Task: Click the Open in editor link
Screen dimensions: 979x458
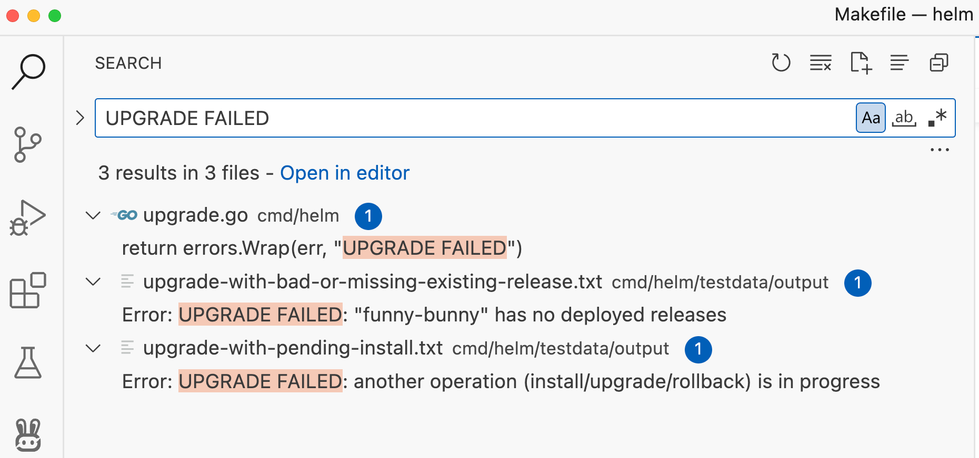Action: [345, 173]
